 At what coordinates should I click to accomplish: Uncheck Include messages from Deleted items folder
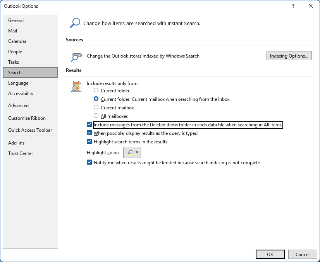89,125
